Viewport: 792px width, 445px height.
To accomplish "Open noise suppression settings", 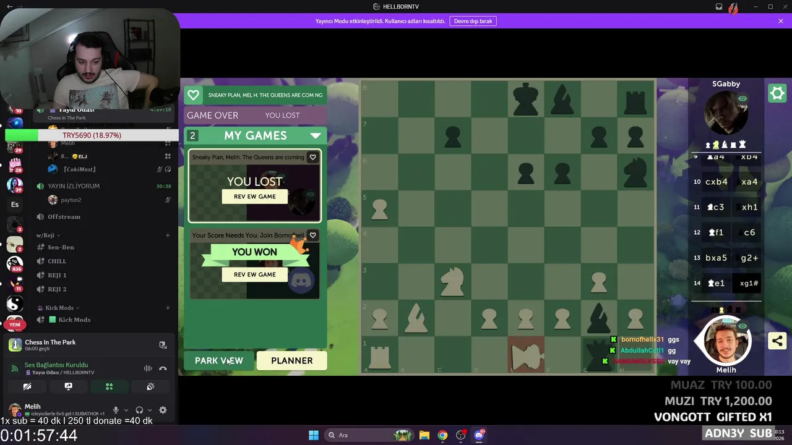I will pyautogui.click(x=148, y=368).
